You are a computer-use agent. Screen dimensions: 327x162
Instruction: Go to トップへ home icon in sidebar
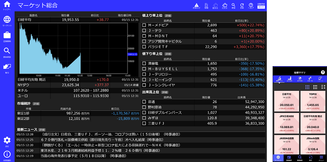point(7,6)
